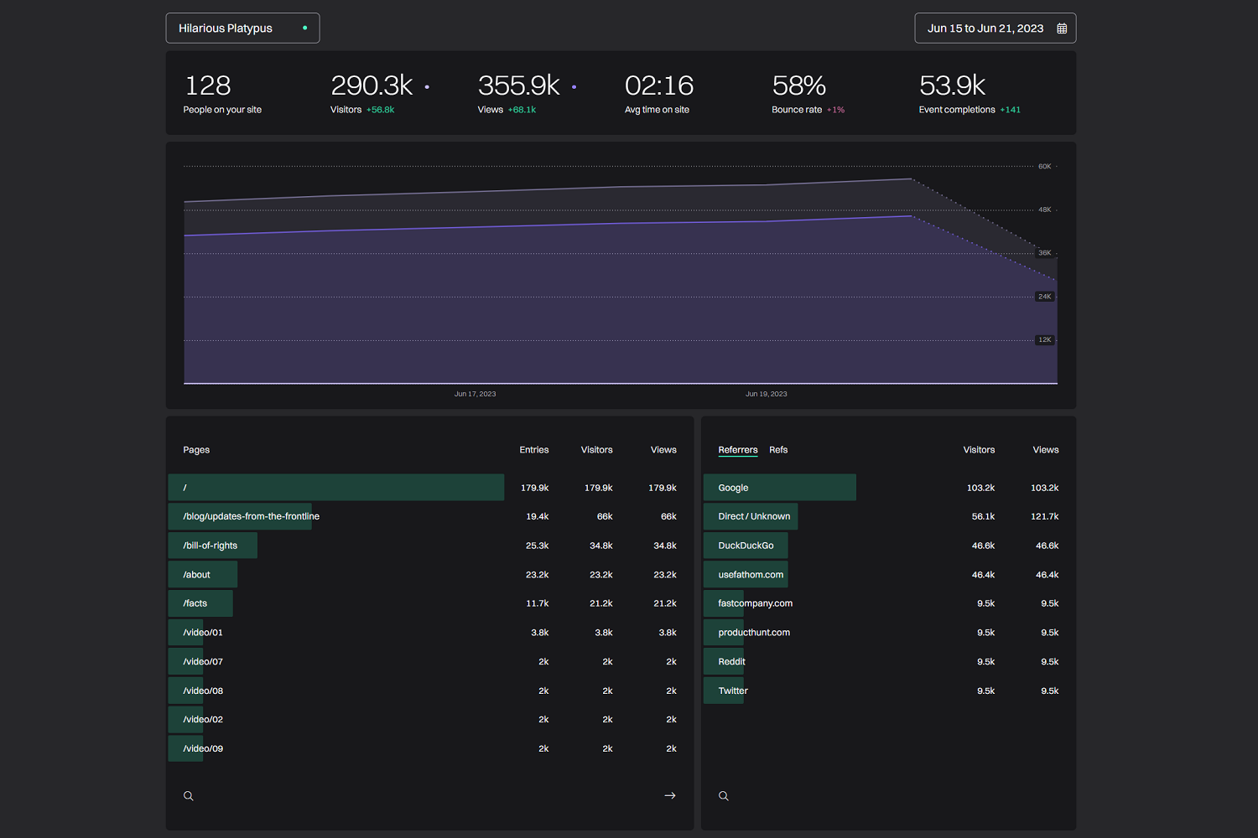
Task: Filter by Google referrer
Action: (888, 488)
